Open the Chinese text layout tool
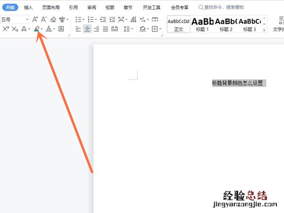The width and height of the screenshot is (284, 213). pyautogui.click(x=121, y=19)
